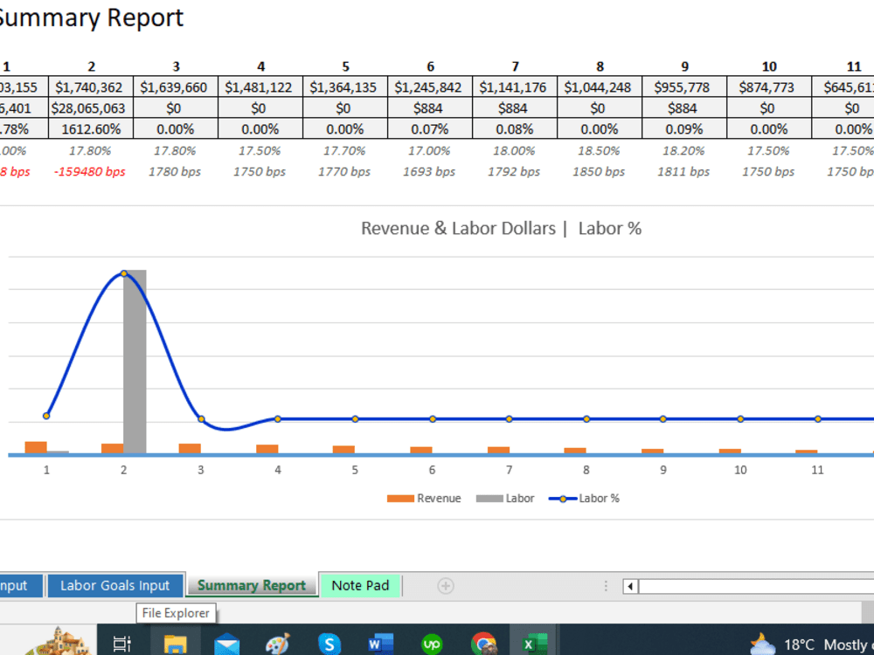This screenshot has height=655, width=874.
Task: Switch to the Note Pad sheet
Action: (360, 586)
